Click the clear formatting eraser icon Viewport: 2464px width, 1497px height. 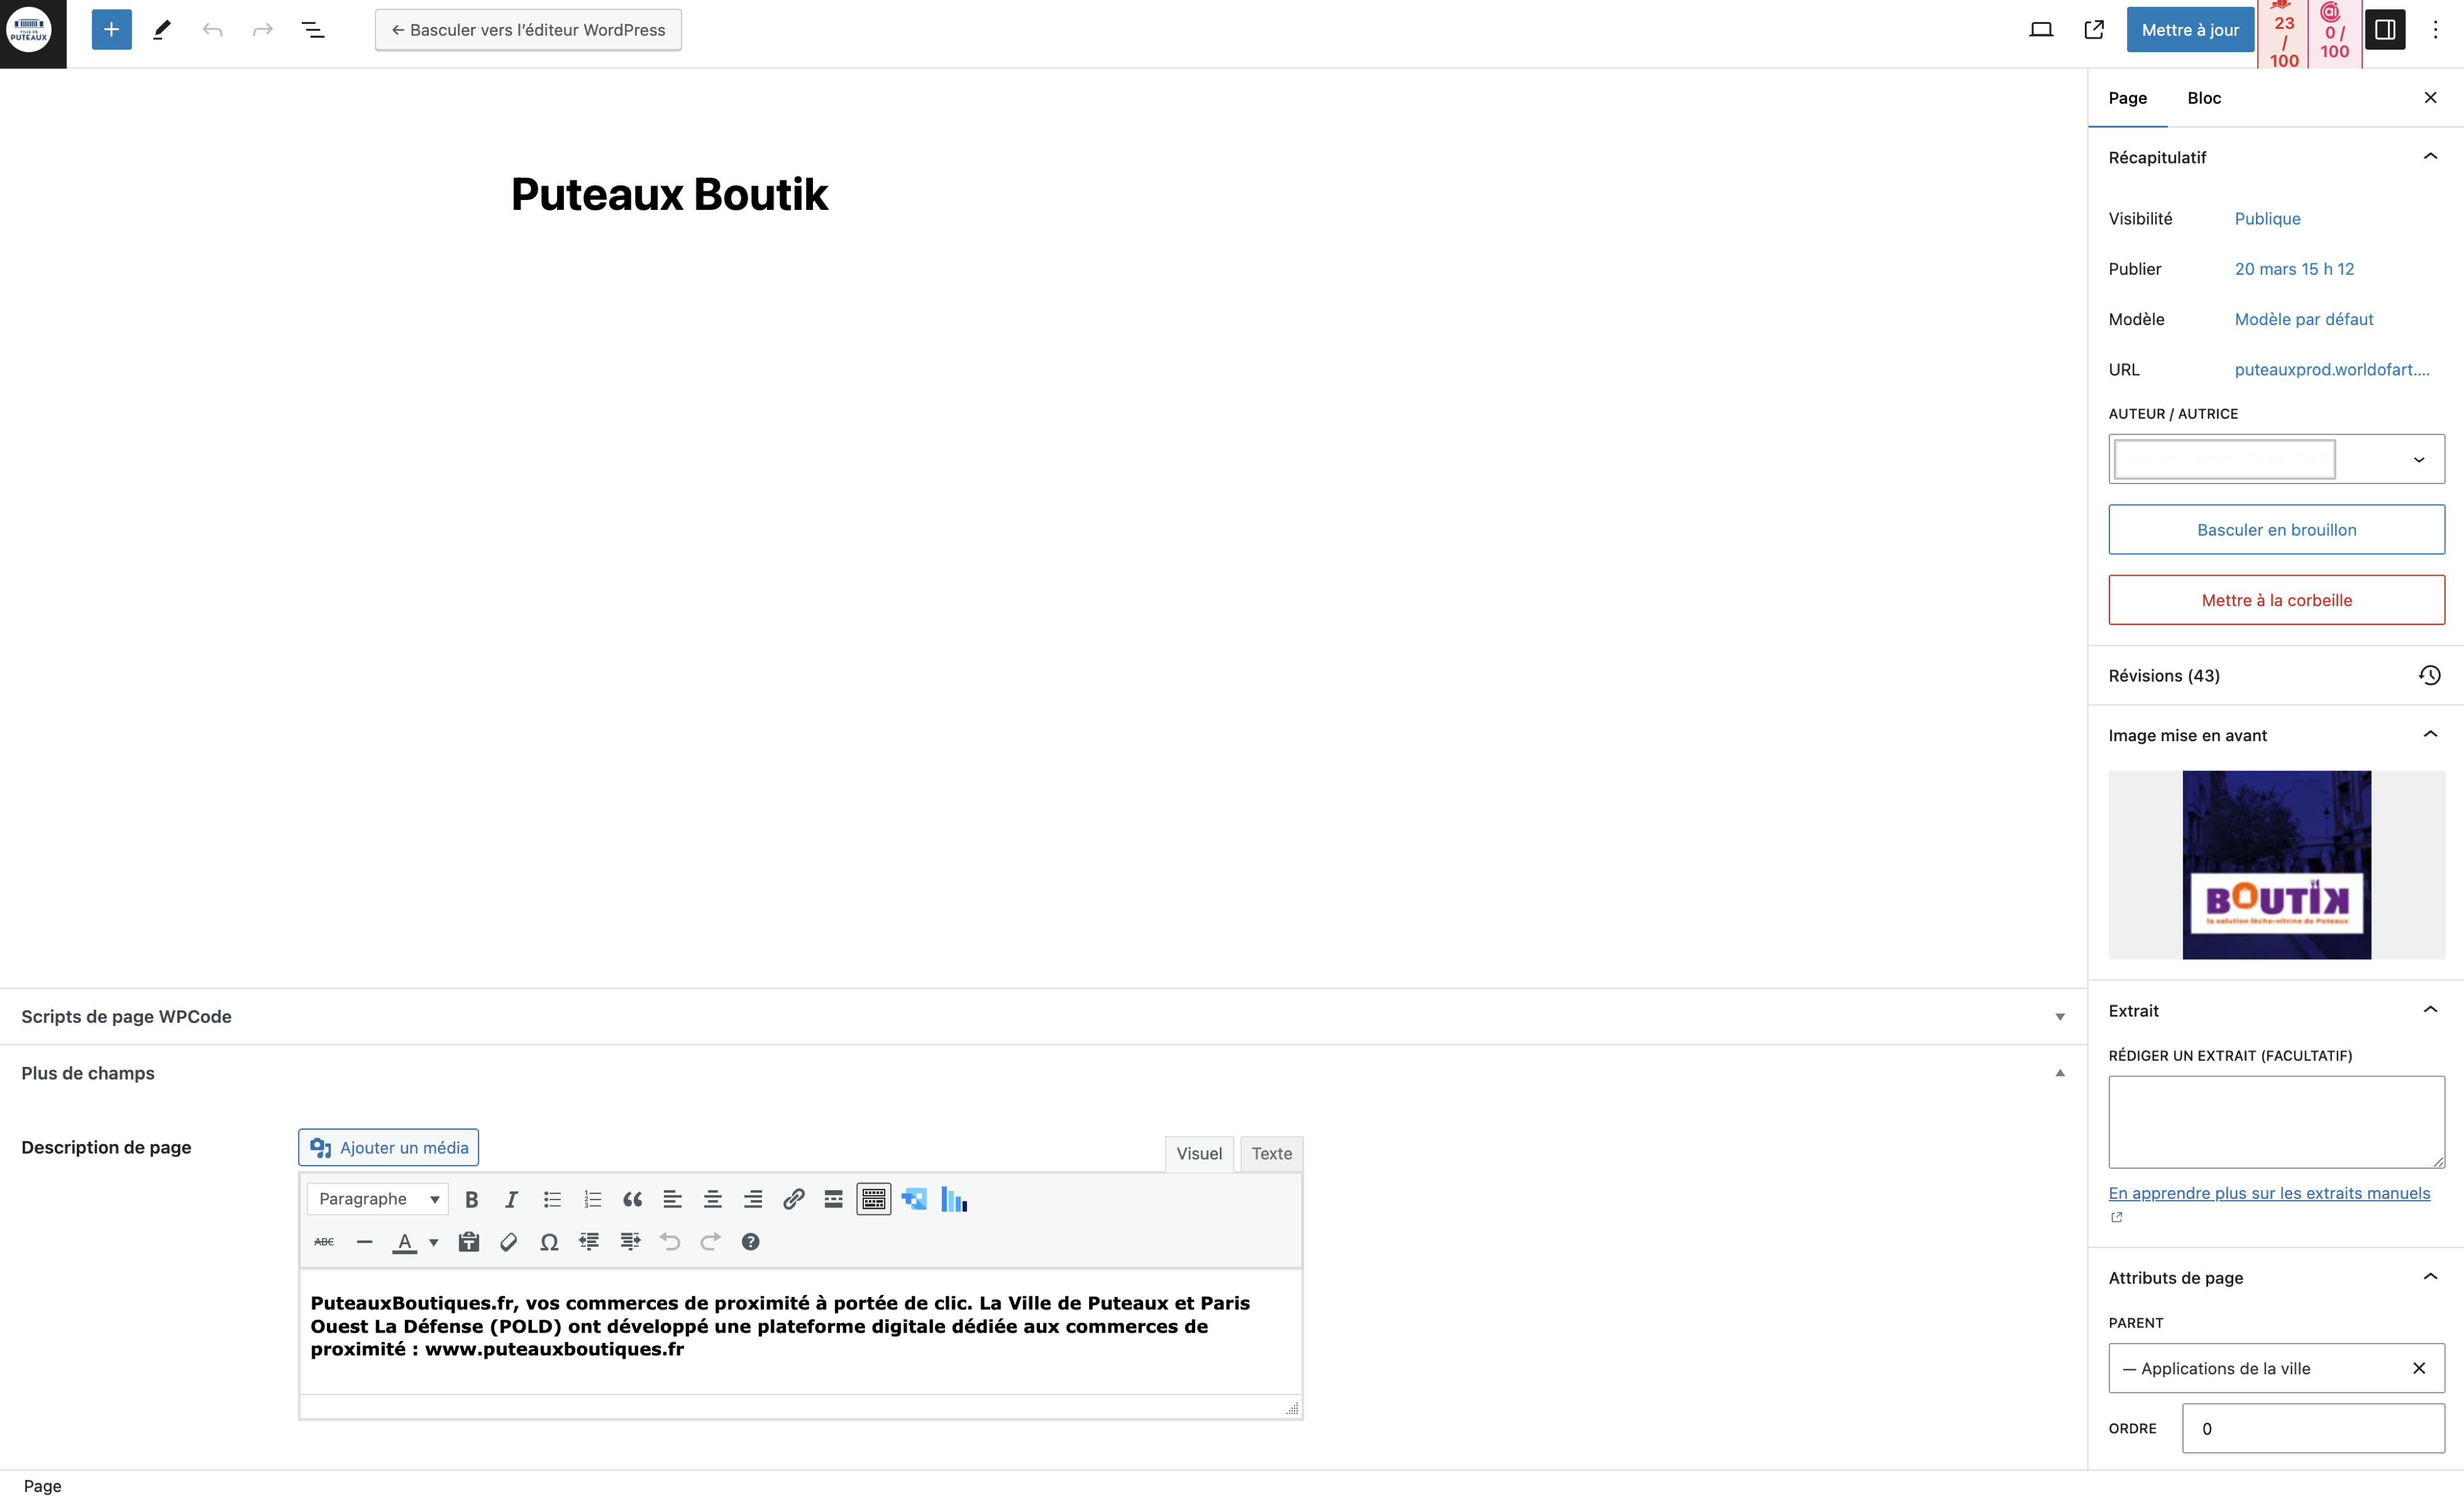508,1242
